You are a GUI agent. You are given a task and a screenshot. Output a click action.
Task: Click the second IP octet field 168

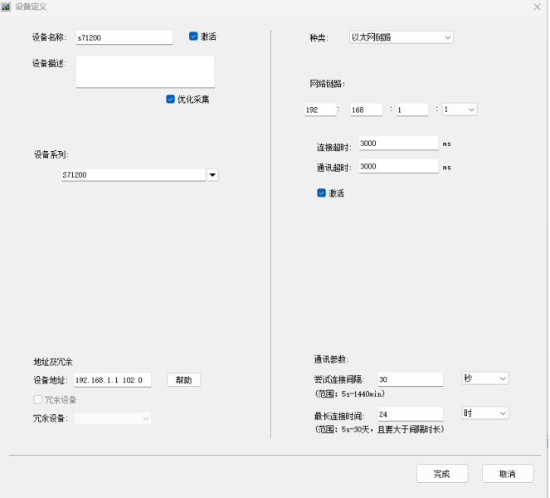click(x=366, y=110)
